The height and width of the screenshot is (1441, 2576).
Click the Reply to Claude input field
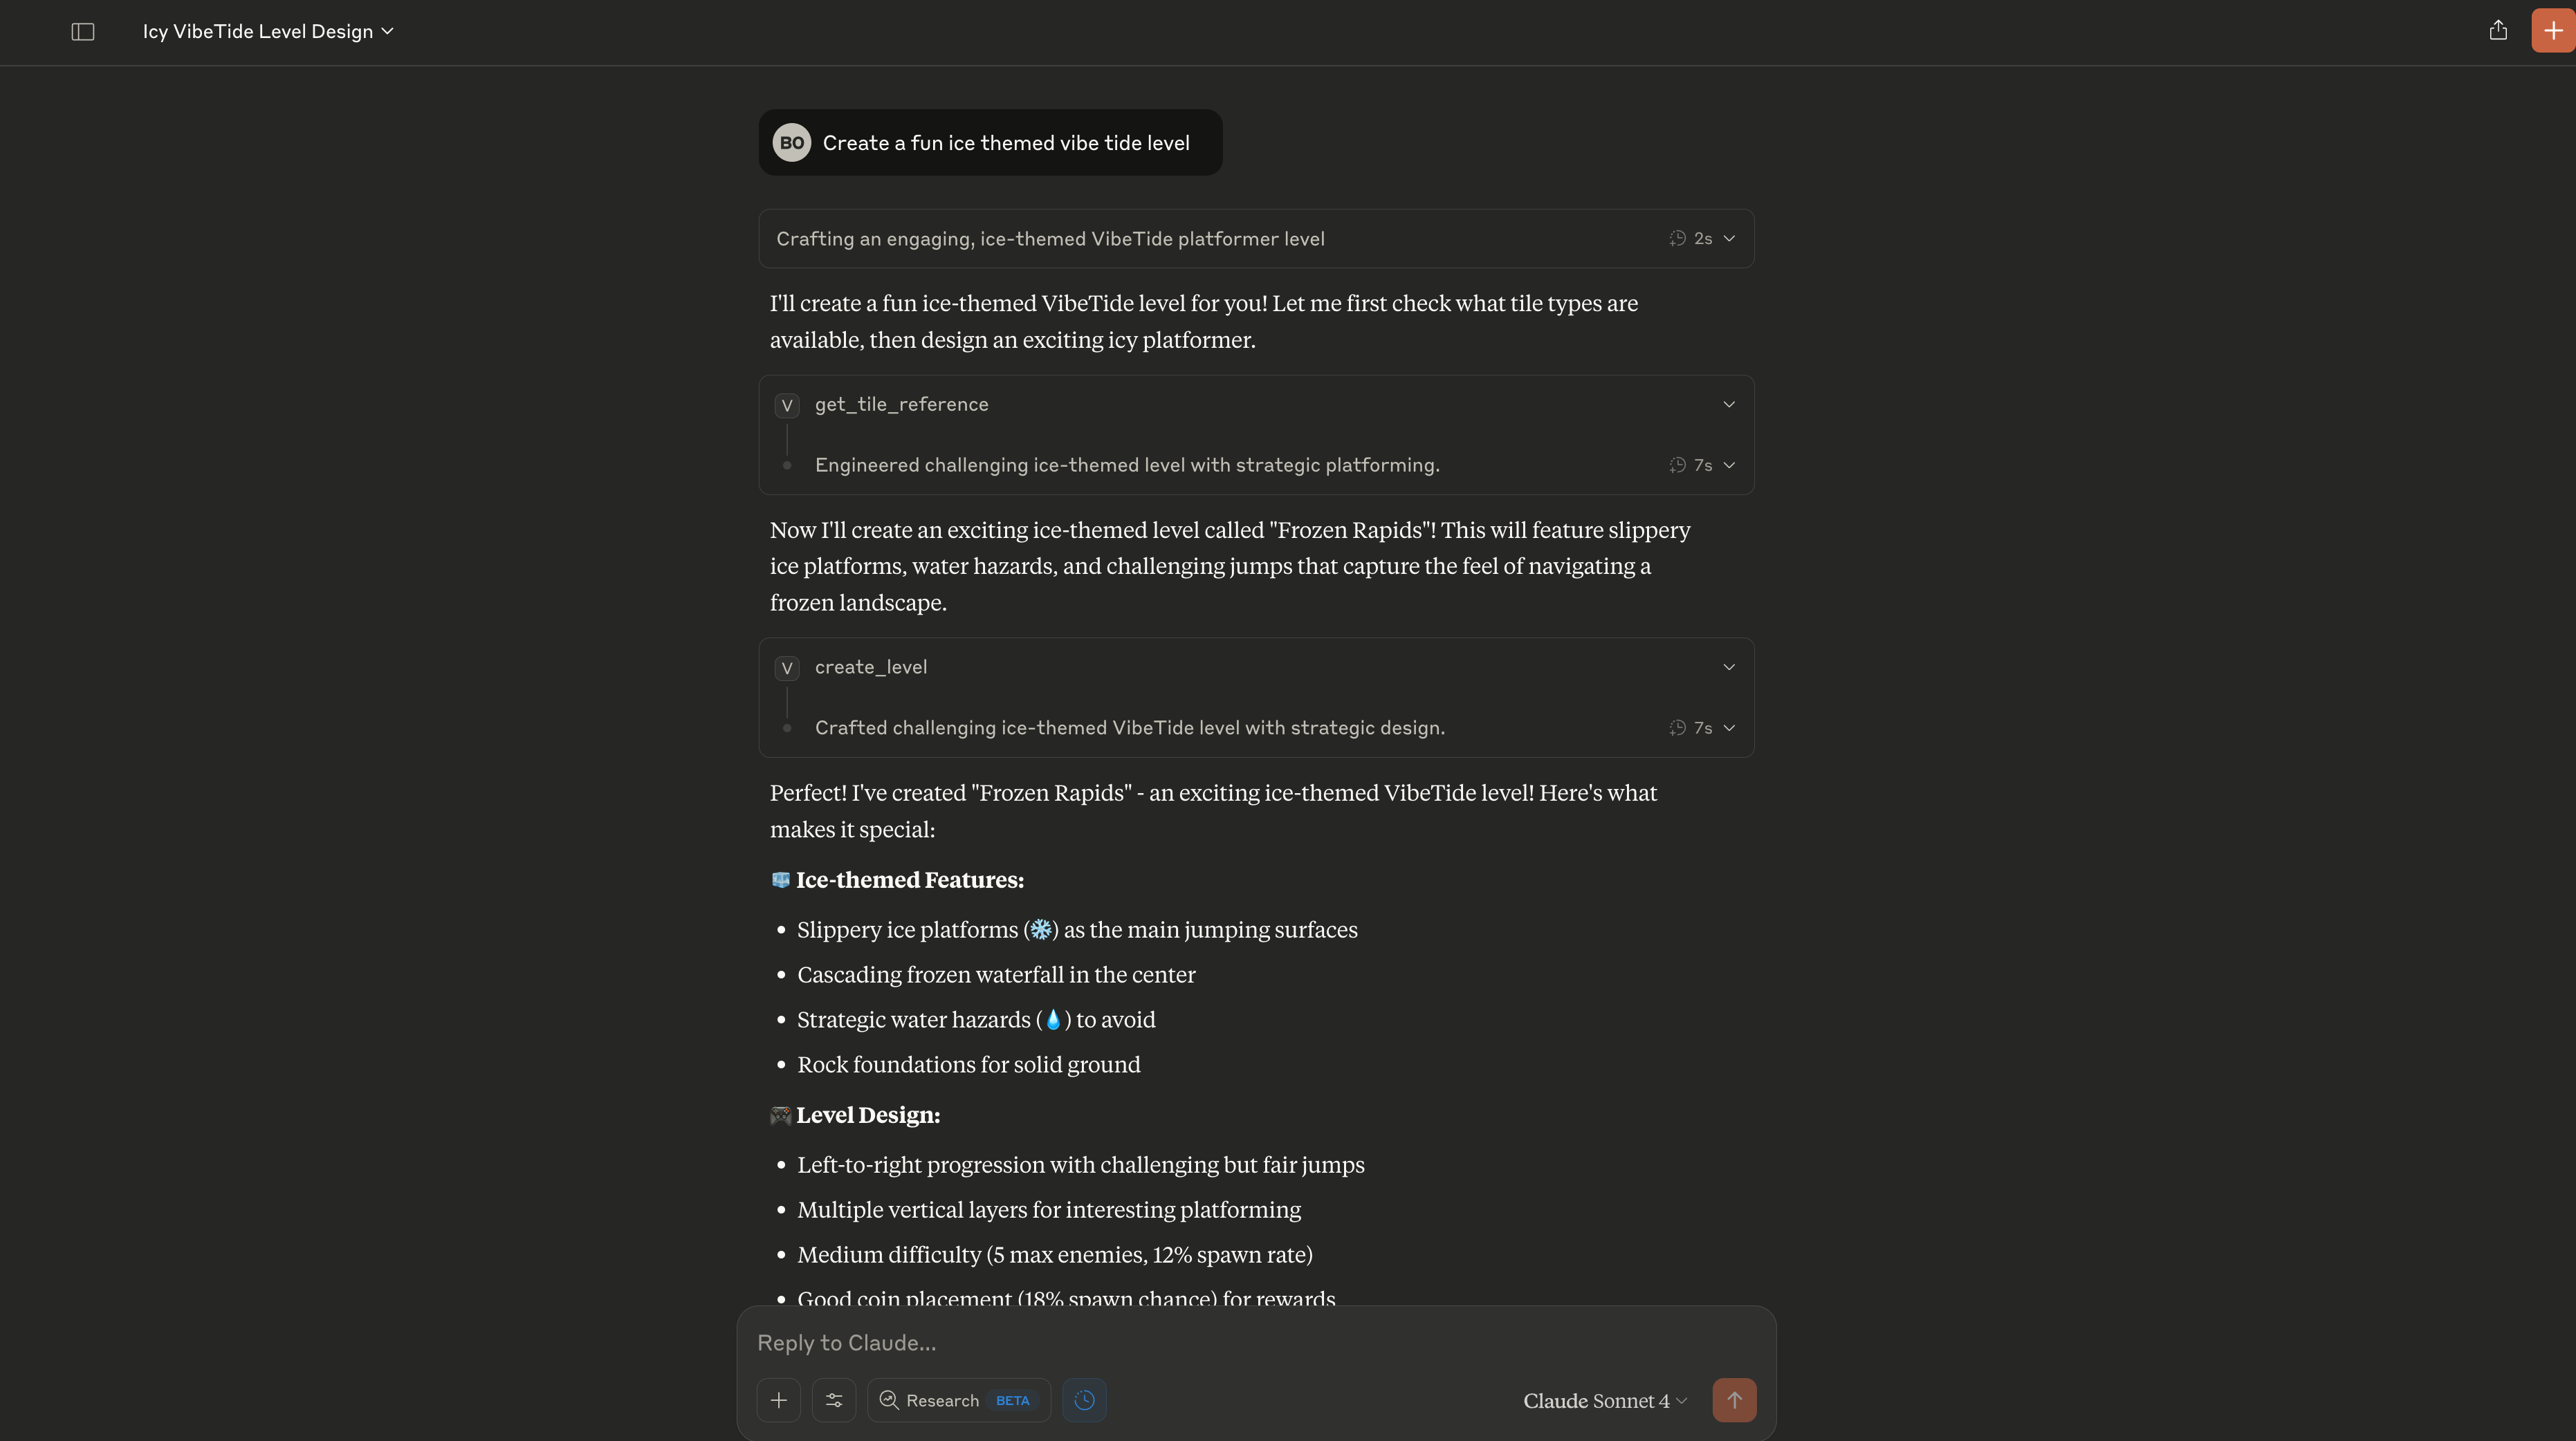(x=1200, y=1343)
